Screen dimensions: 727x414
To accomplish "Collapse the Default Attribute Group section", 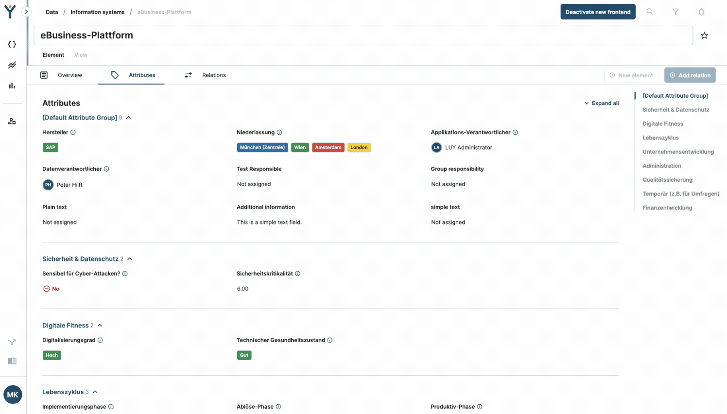I will coord(129,118).
